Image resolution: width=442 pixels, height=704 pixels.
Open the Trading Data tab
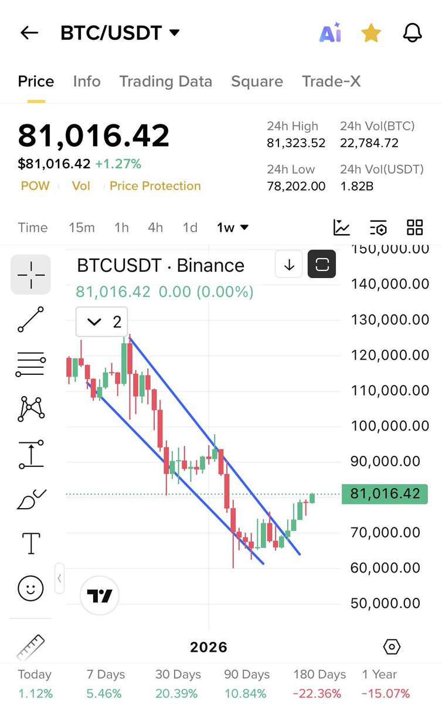tap(166, 82)
